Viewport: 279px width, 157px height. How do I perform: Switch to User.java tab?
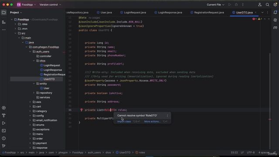point(105,13)
